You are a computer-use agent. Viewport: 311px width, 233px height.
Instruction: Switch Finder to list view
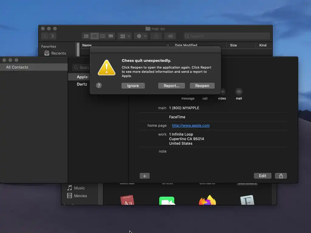94,36
